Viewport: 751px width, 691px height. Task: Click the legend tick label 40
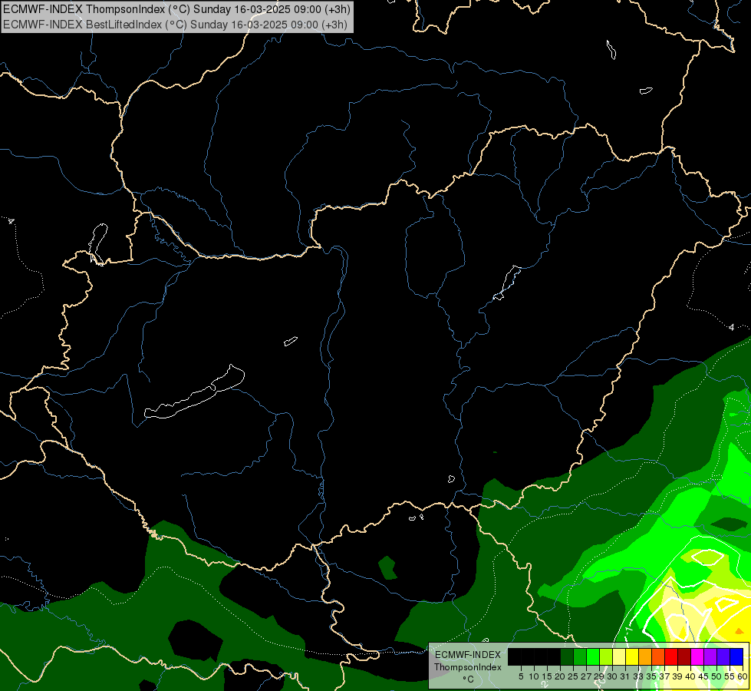pyautogui.click(x=690, y=676)
